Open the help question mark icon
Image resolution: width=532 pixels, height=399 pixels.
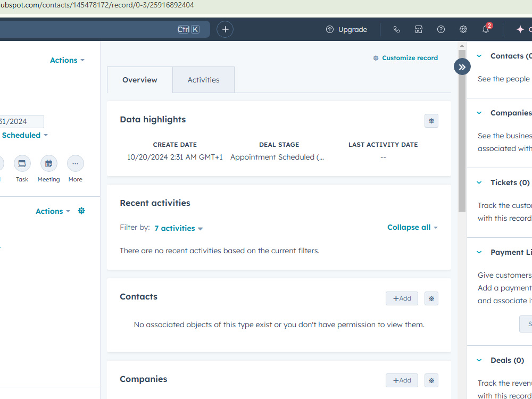point(440,29)
